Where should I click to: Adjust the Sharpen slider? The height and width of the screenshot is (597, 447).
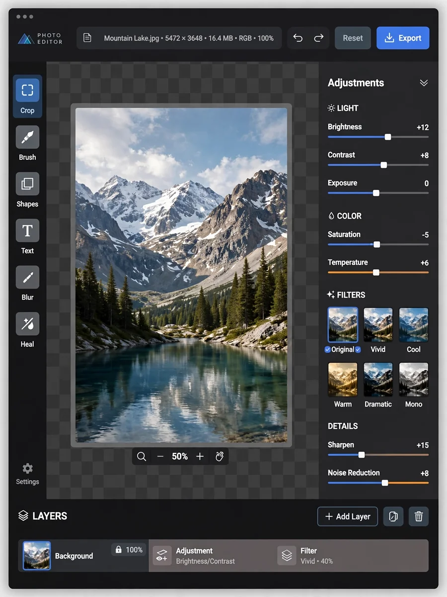[x=378, y=455]
